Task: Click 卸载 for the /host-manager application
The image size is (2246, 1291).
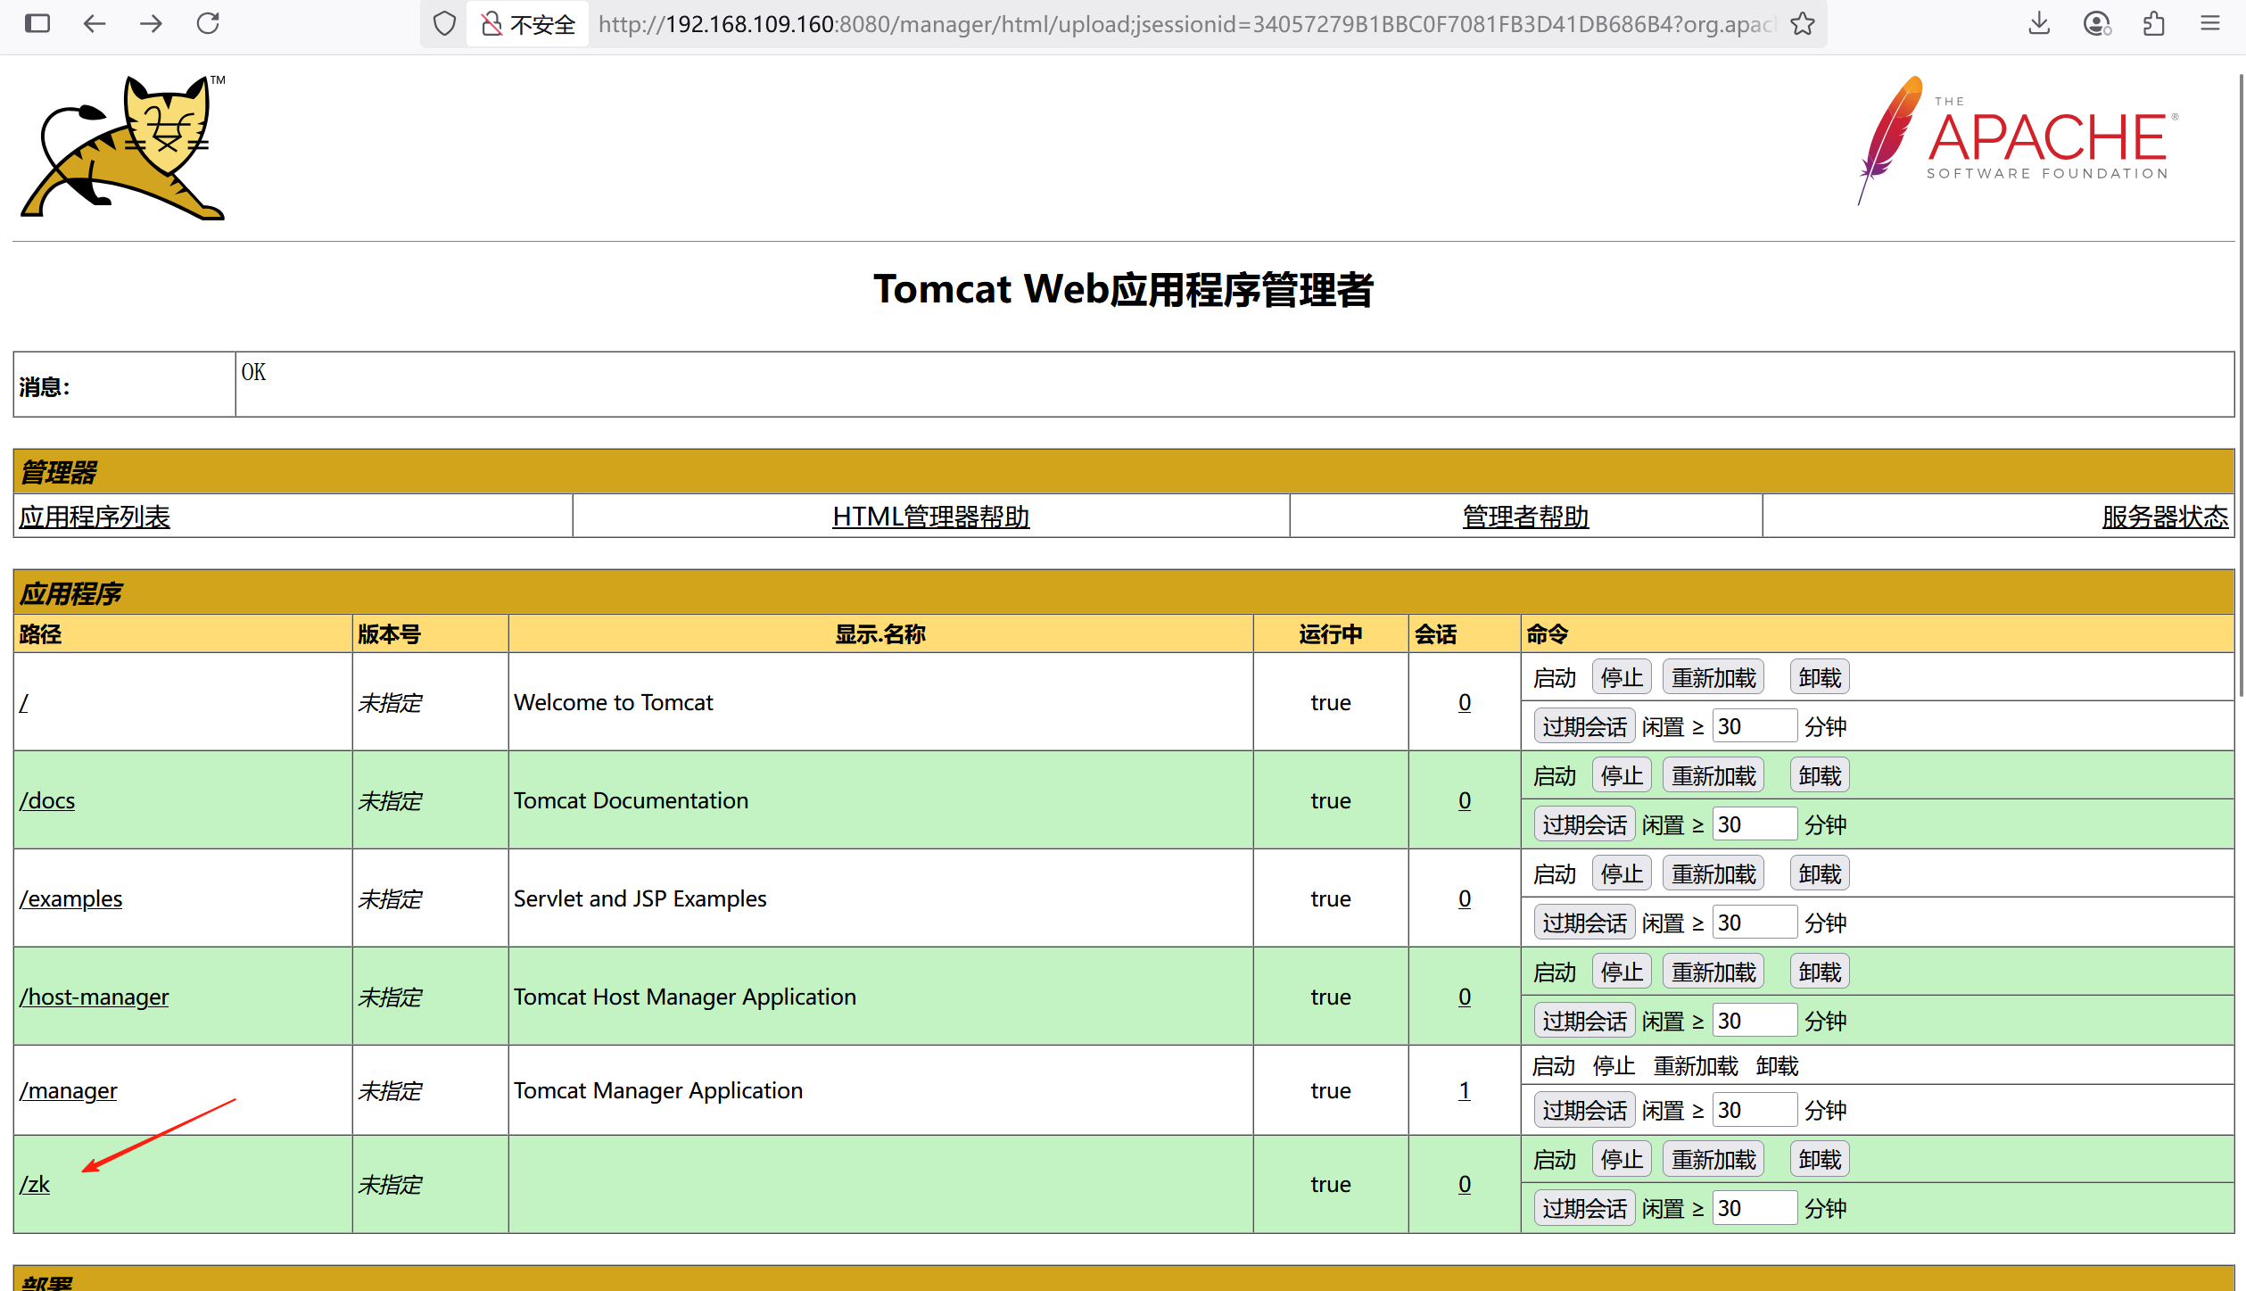Action: click(1820, 972)
